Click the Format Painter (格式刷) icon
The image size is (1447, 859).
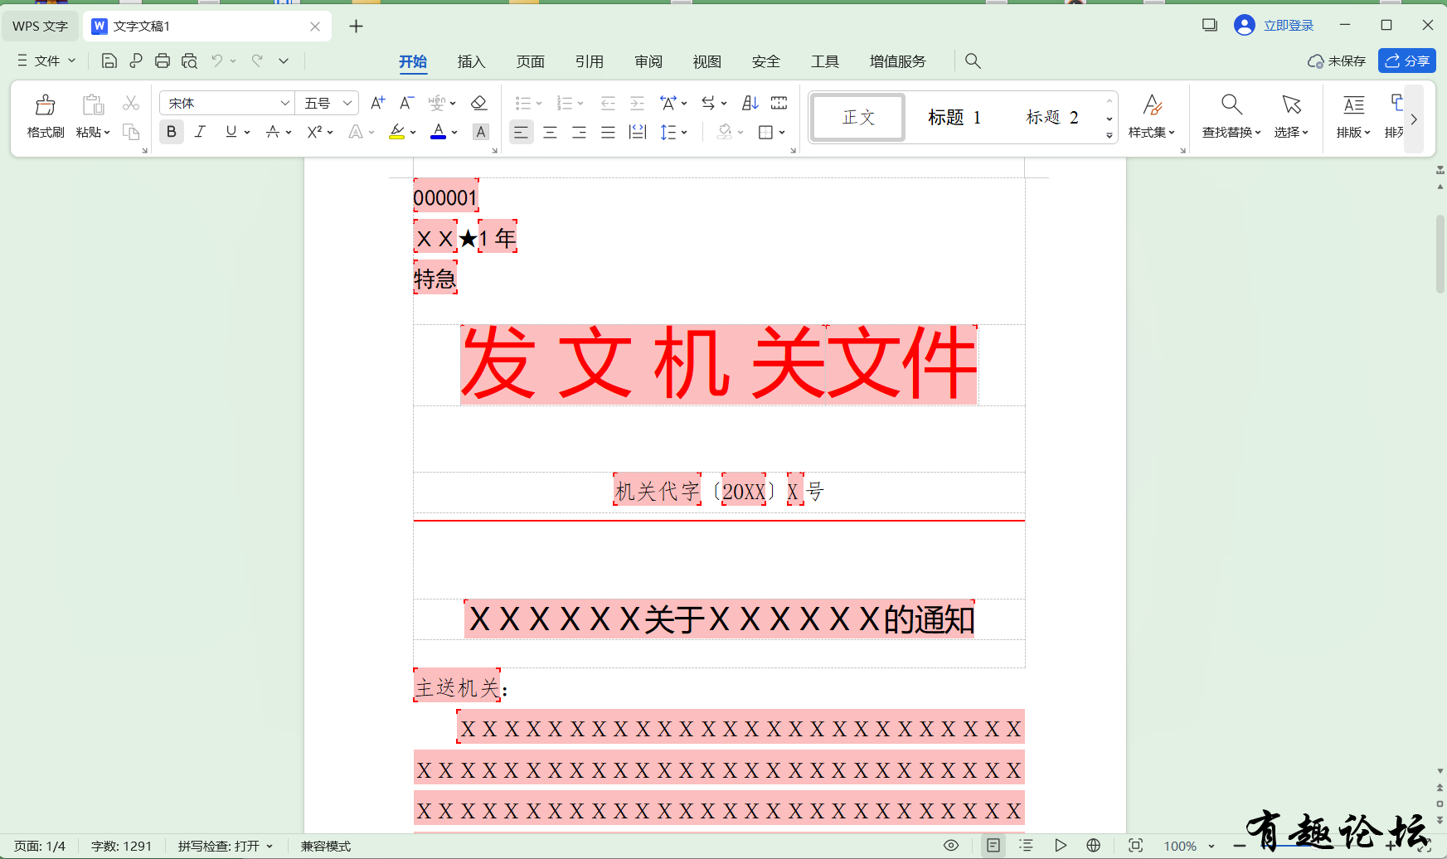[45, 104]
